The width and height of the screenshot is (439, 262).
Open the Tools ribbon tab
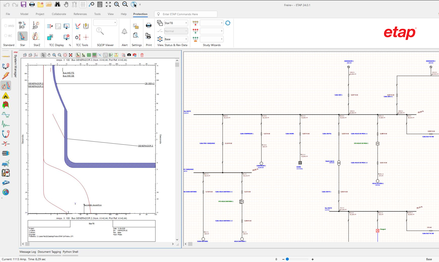coord(97,14)
